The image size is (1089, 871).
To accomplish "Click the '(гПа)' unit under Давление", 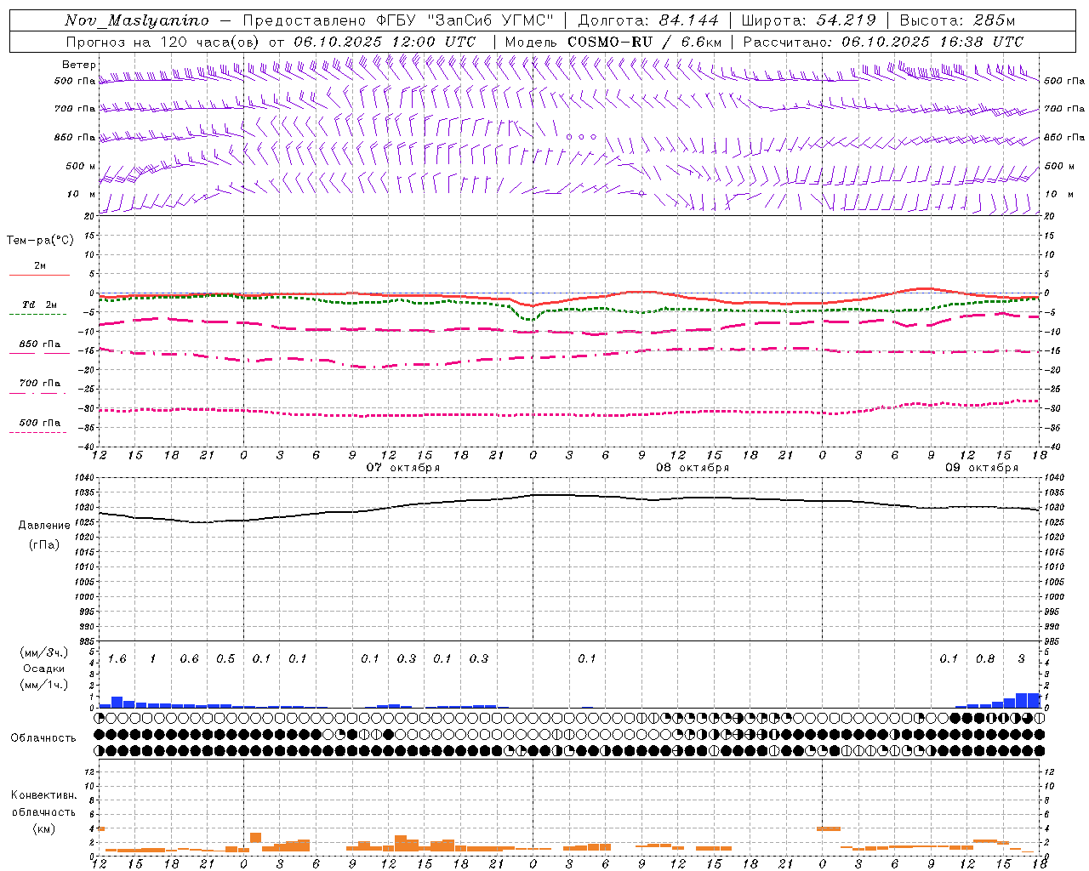I will (x=44, y=545).
